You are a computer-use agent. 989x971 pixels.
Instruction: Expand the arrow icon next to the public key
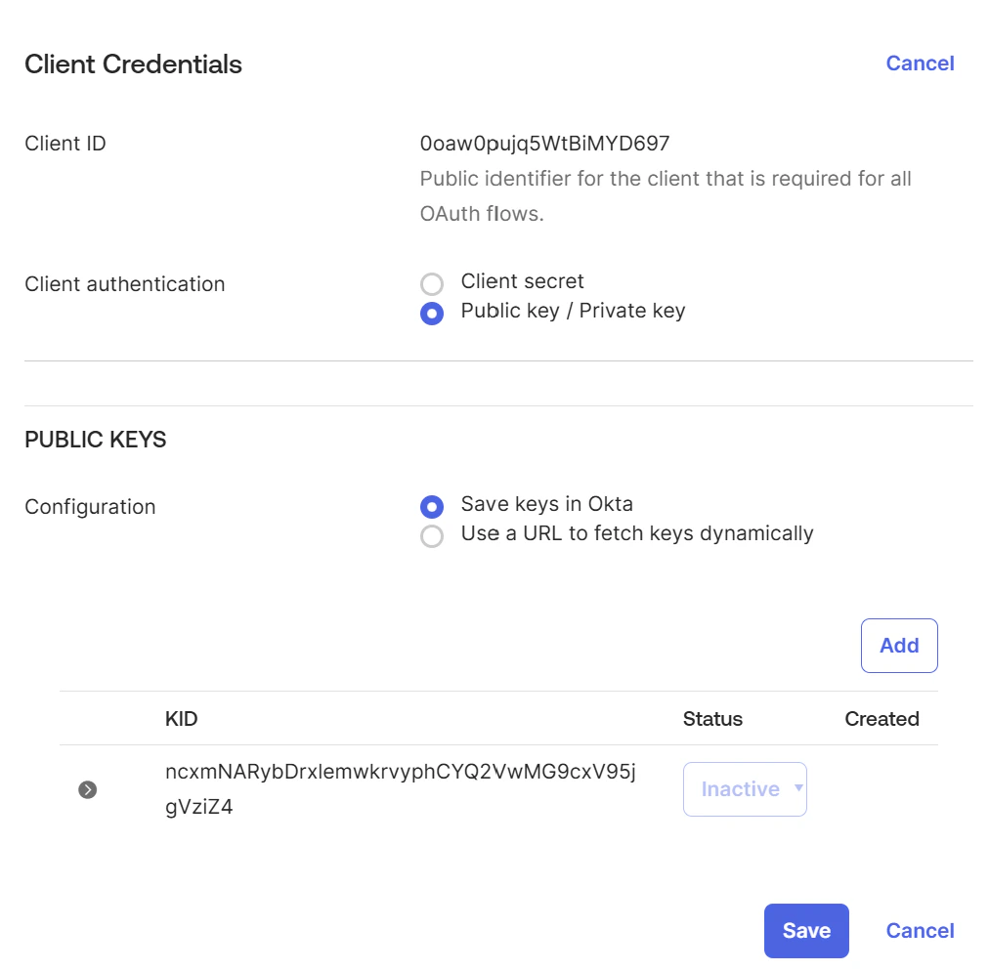point(87,788)
